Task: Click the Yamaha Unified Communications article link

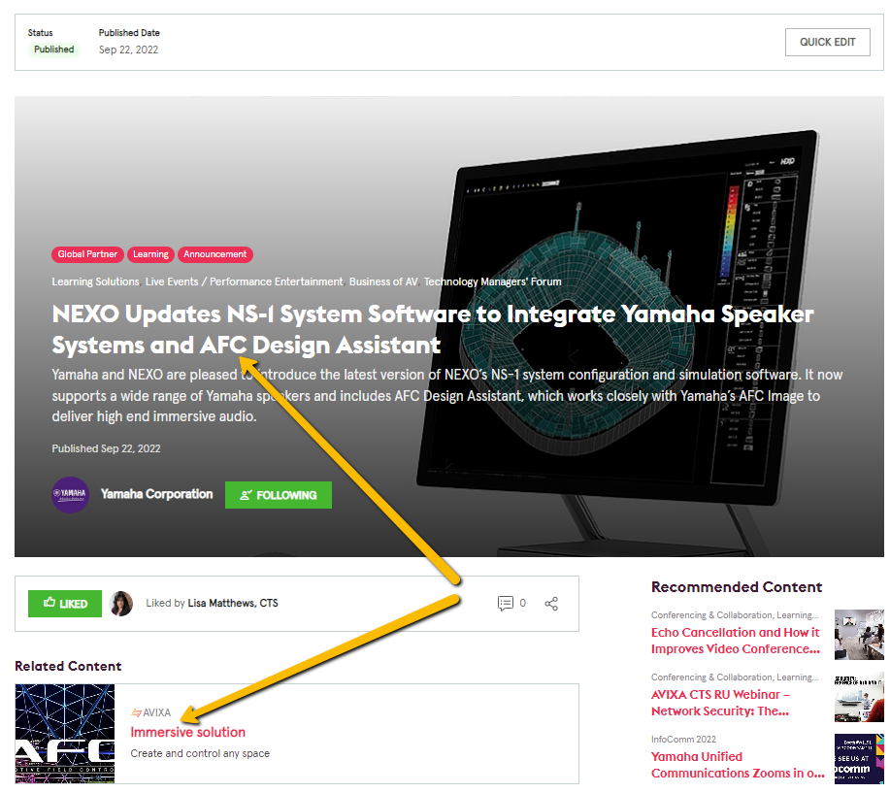Action: (x=737, y=765)
